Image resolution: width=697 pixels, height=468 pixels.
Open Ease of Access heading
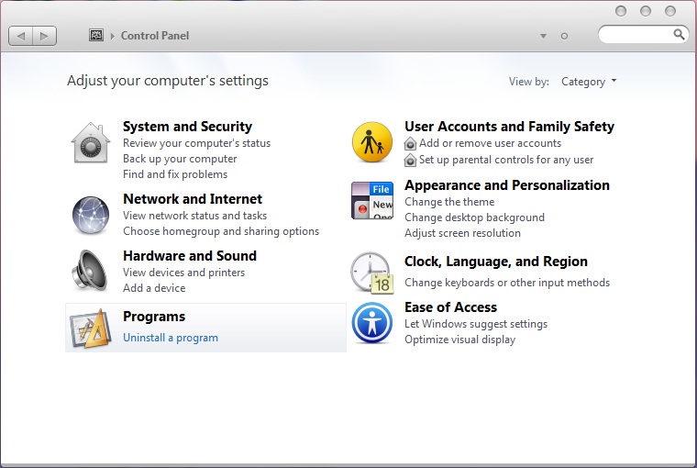click(x=450, y=307)
